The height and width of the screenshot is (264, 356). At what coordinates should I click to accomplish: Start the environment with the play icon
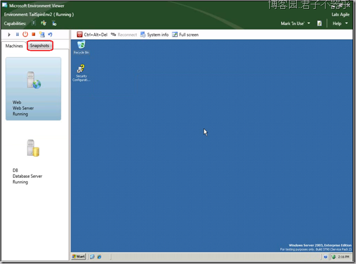pyautogui.click(x=9, y=35)
